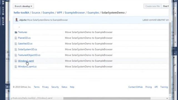Open the Textures folder

tap(23, 32)
